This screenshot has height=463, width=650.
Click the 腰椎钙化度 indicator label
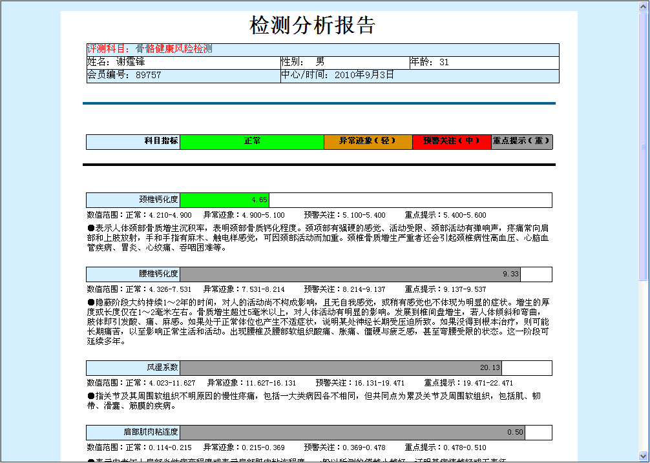click(x=133, y=274)
